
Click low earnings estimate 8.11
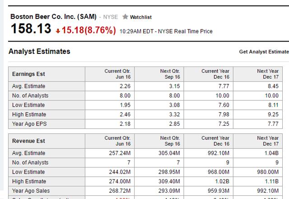tap(273, 105)
